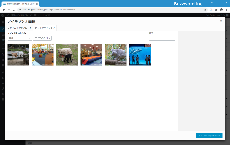
Task: Select the koala image thumbnail
Action: pos(116,55)
